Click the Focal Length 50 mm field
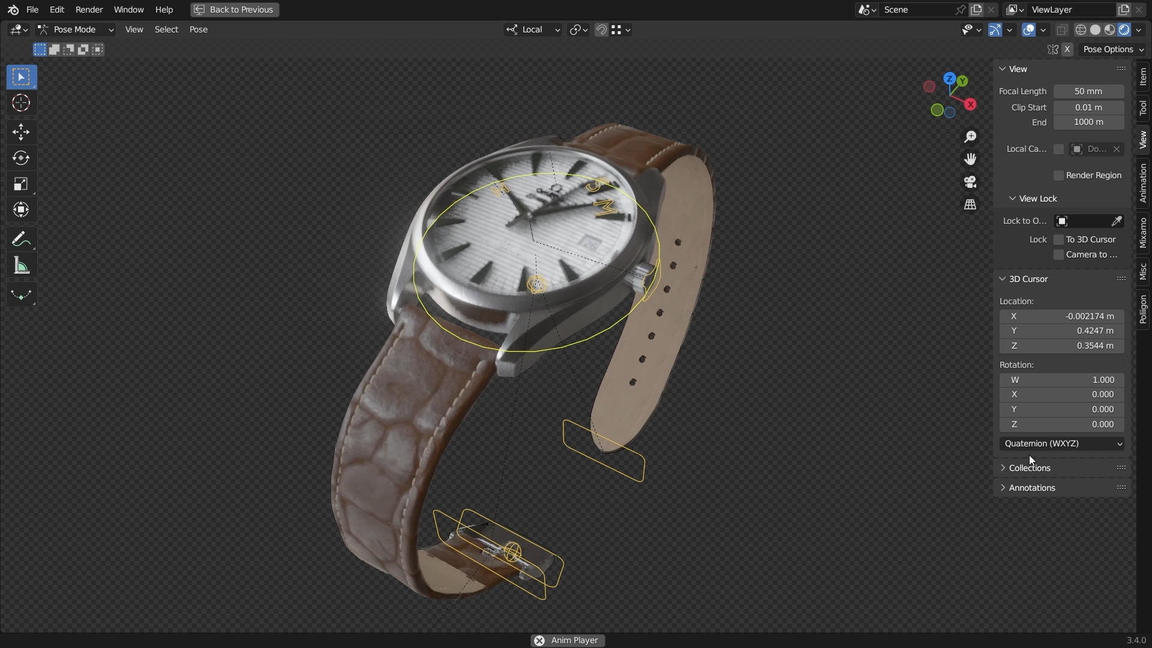 (1088, 91)
